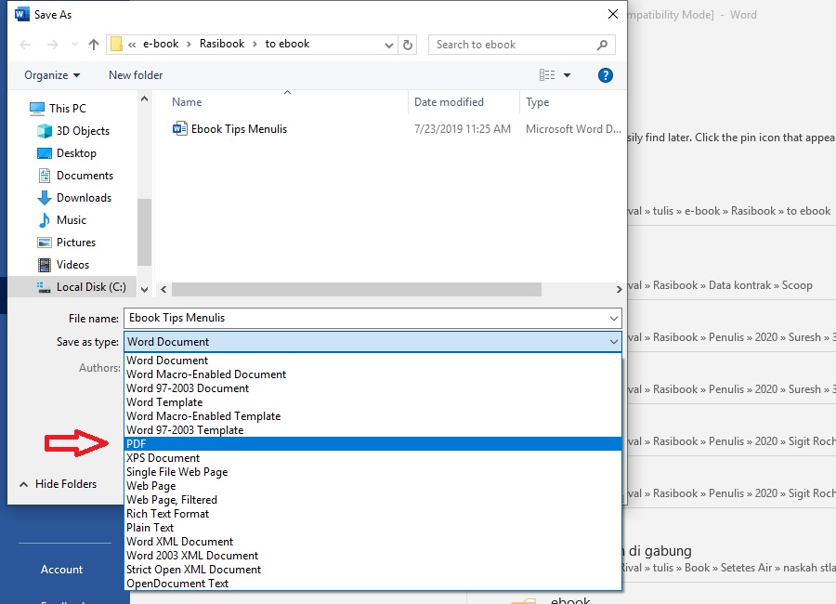This screenshot has width=836, height=604.
Task: Click the folder icon in address bar
Action: pos(116,45)
